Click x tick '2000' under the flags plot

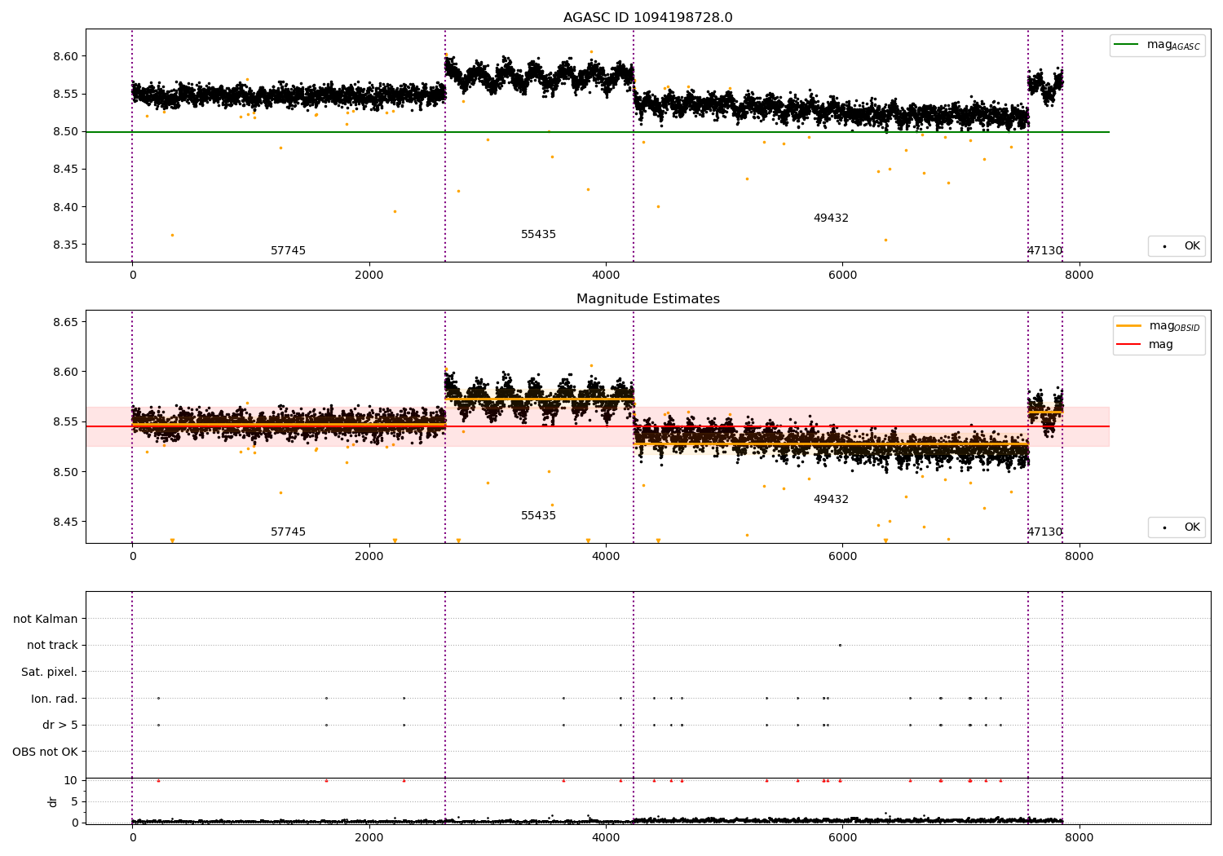click(x=369, y=838)
